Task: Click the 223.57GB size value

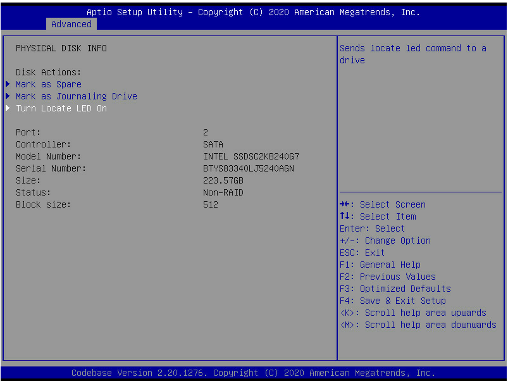Action: pyautogui.click(x=223, y=180)
